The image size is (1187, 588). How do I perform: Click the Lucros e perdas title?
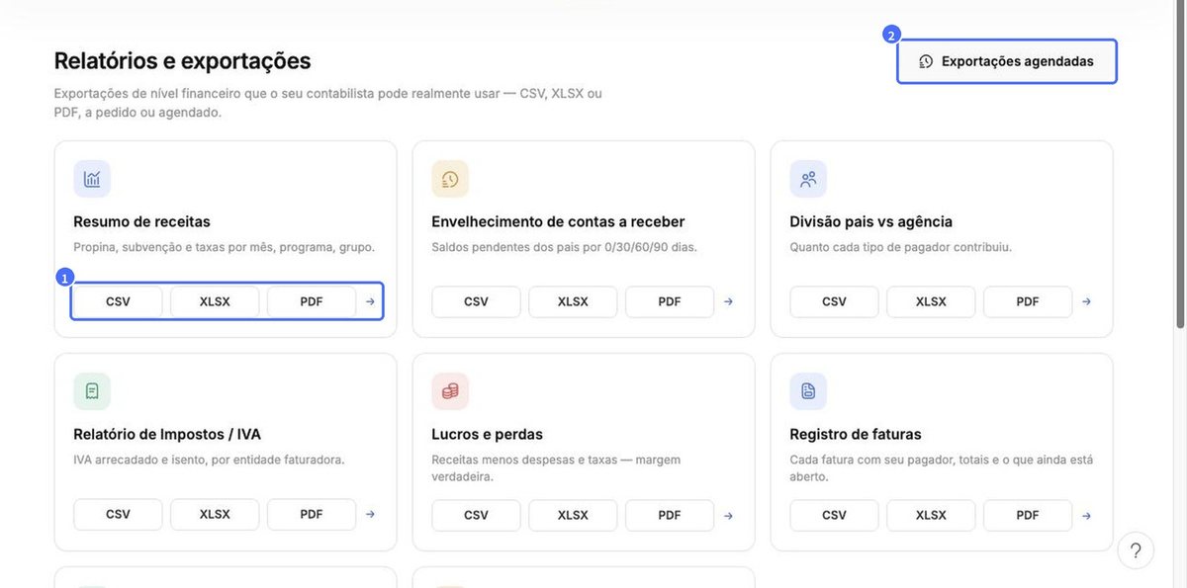[x=487, y=434]
